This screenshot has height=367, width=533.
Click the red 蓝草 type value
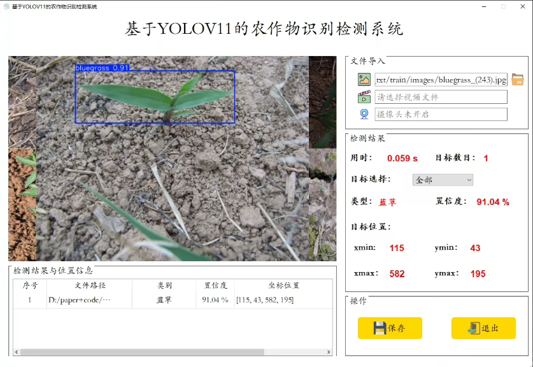coord(388,202)
